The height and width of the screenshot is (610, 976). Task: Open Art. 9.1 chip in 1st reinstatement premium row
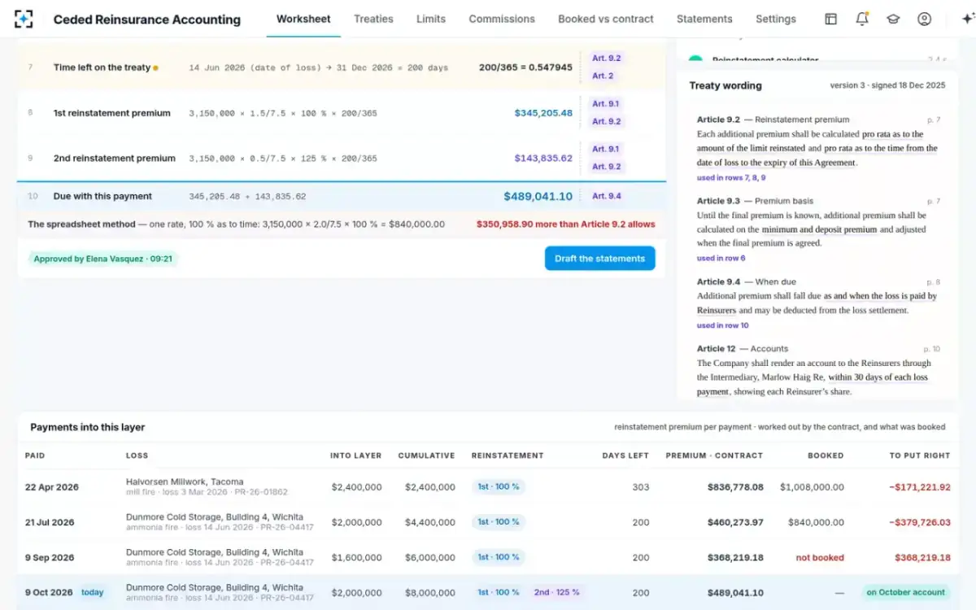605,104
